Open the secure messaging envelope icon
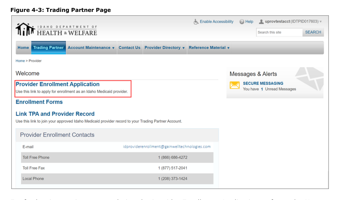 click(235, 85)
